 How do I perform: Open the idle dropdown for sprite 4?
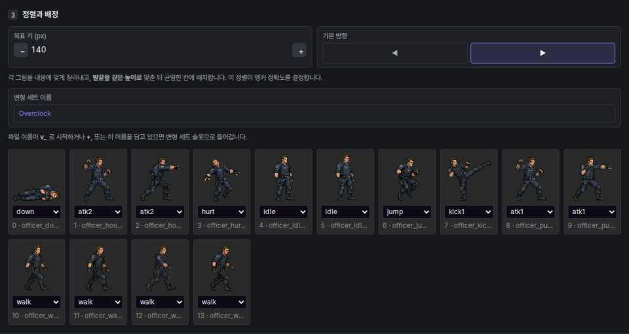point(284,212)
